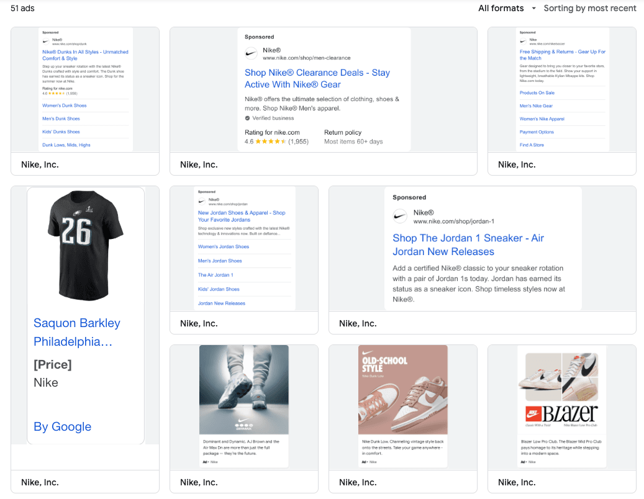Click Nike, Inc. under the Saquon Barkley ad
This screenshot has height=499, width=644.
40,482
